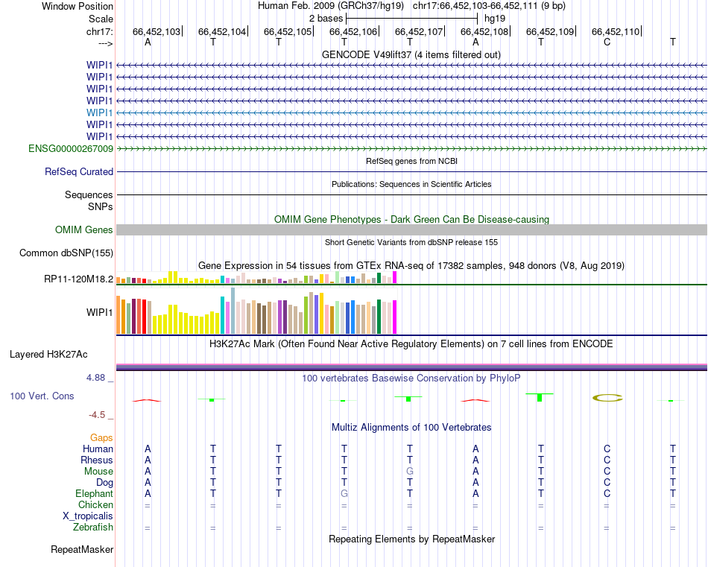Click the WIPI1 label directly under the GENCODE title
The width and height of the screenshot is (708, 567).
click(99, 65)
